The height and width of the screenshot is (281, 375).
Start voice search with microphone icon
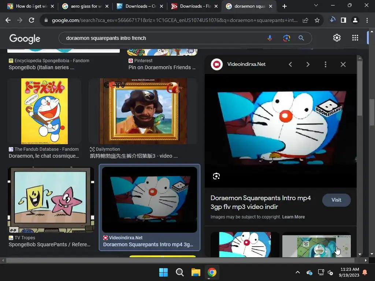(x=270, y=38)
